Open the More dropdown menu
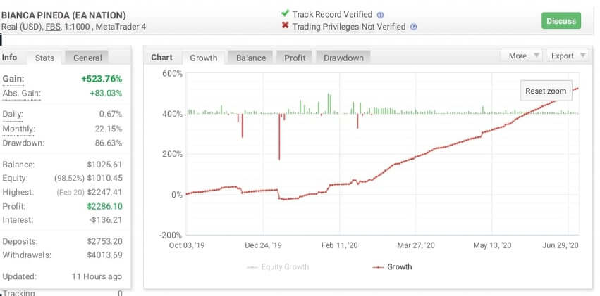The image size is (600, 296). pos(521,56)
